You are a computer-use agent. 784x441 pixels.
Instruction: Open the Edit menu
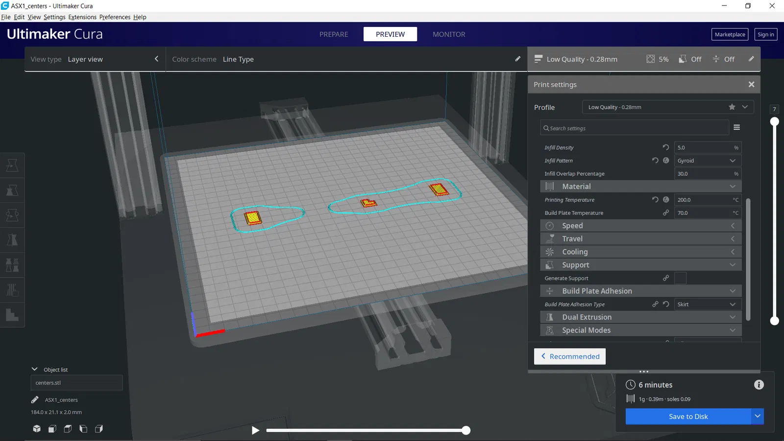(19, 17)
